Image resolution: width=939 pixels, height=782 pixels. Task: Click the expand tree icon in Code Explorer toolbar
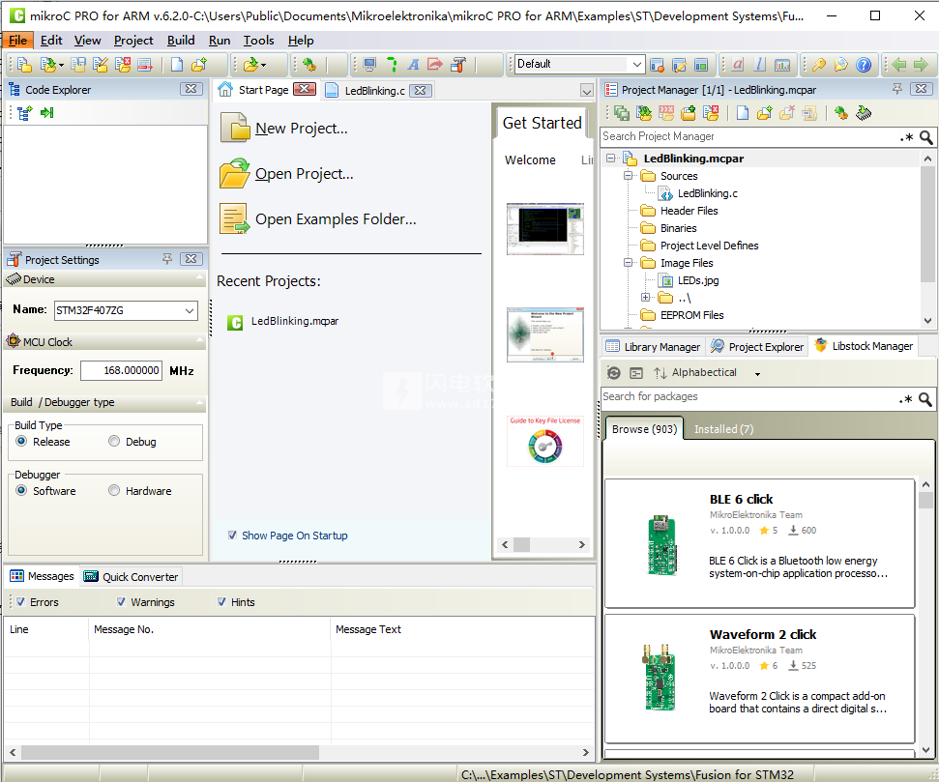[25, 112]
